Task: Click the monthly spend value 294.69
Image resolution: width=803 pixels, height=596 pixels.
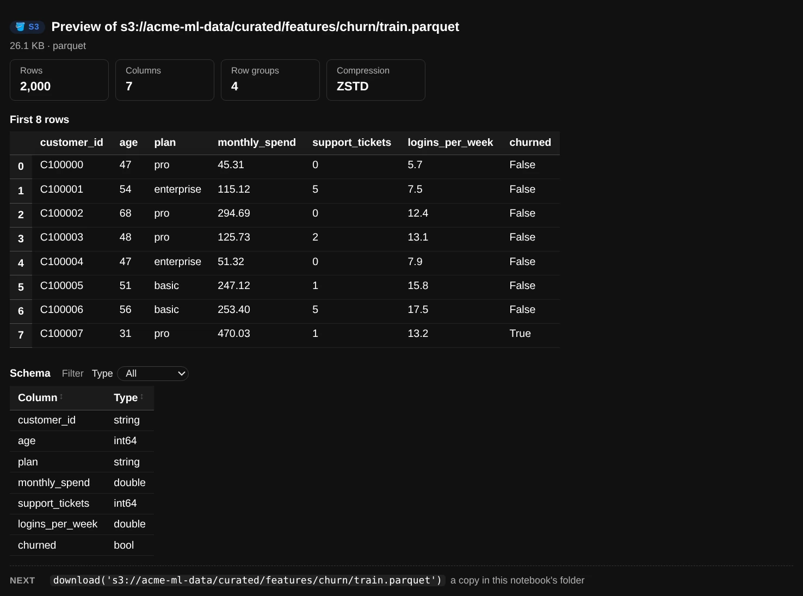Action: (234, 213)
